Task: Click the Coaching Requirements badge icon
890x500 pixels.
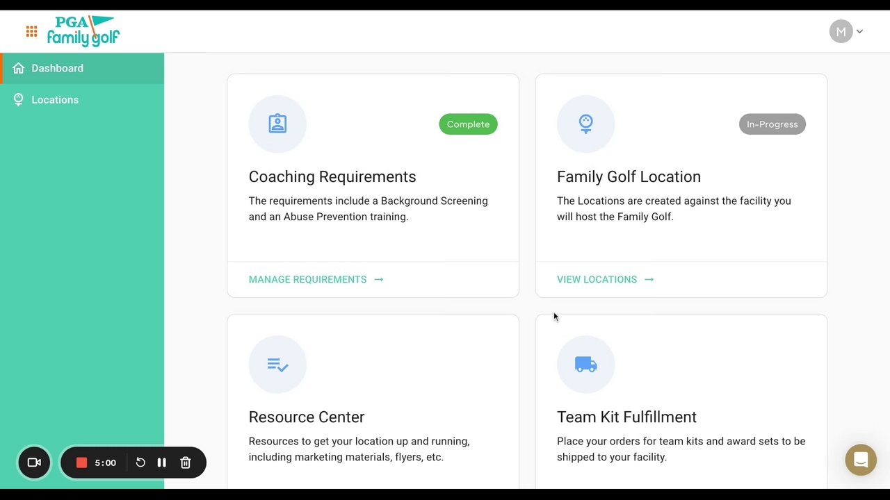Action: coord(277,124)
